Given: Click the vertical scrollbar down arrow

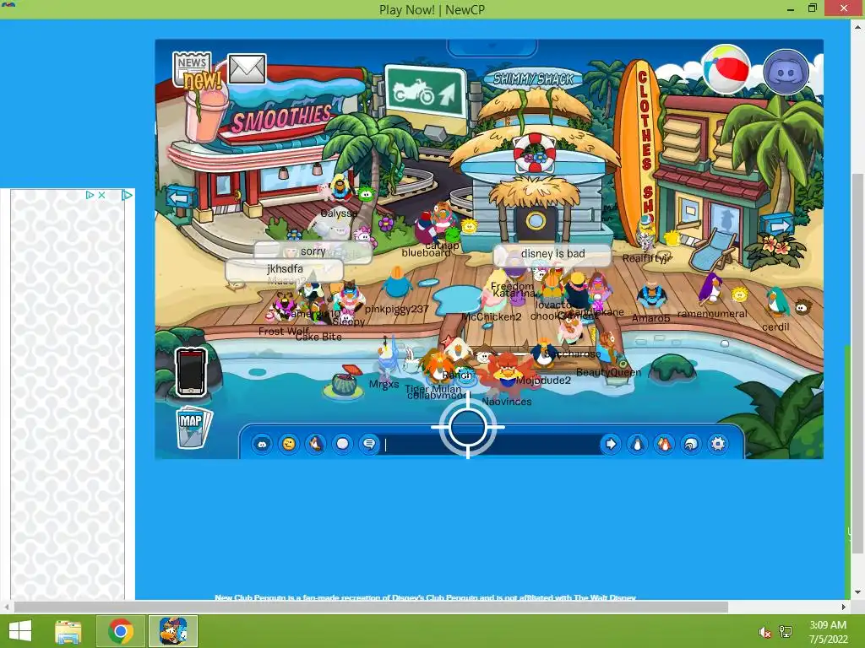Looking at the screenshot, I should [x=857, y=593].
